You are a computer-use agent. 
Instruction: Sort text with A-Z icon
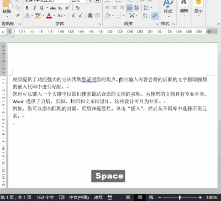[x=145, y=16]
